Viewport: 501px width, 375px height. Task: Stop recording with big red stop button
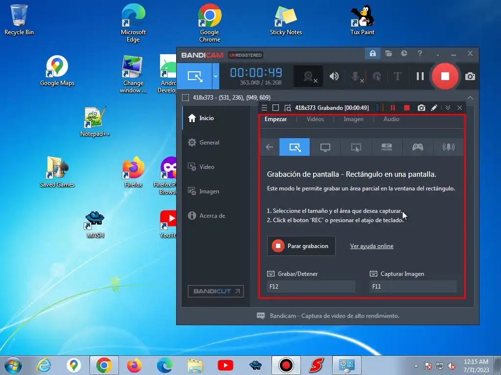[x=445, y=76]
